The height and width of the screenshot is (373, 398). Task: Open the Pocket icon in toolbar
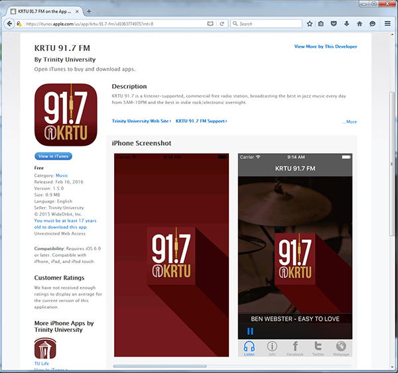pos(334,24)
